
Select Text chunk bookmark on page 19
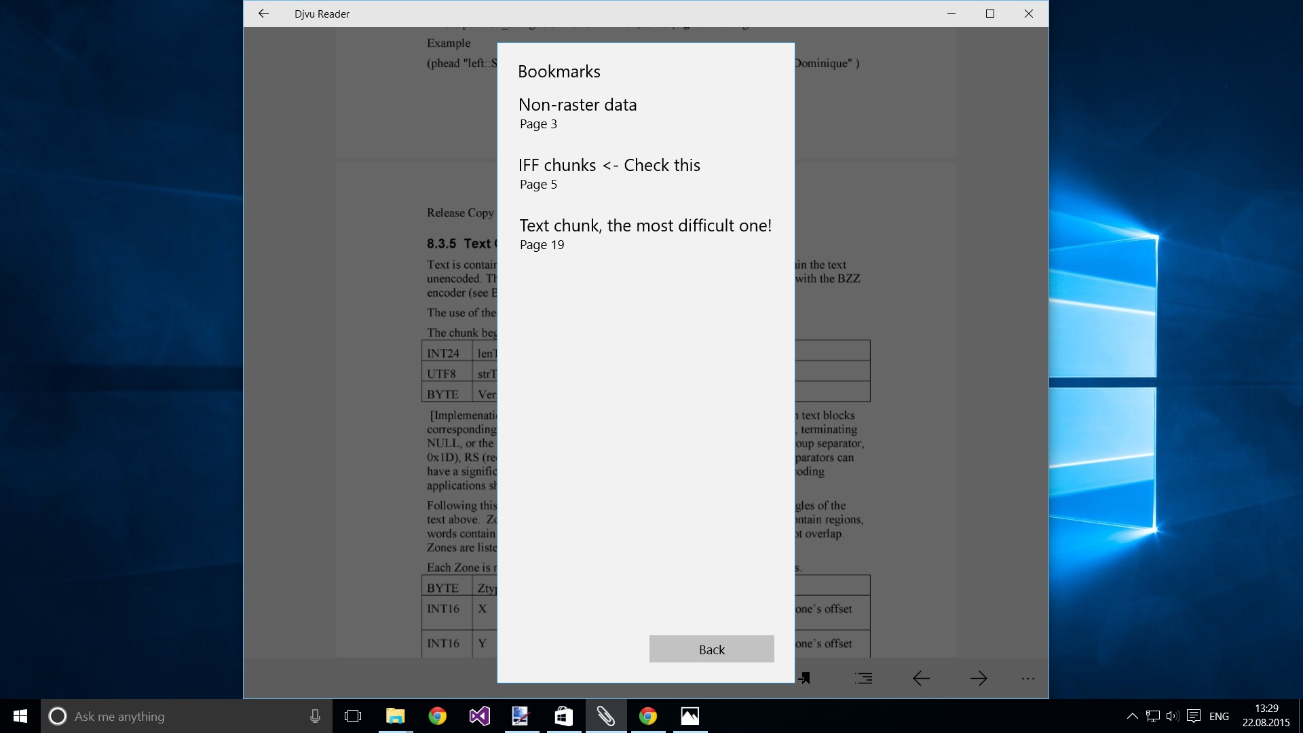644,233
